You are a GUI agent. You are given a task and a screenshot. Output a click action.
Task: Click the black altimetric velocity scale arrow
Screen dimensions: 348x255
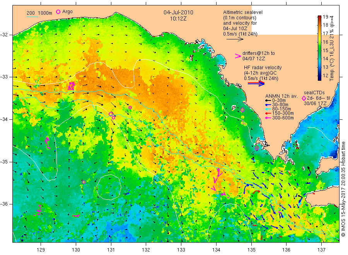point(235,39)
